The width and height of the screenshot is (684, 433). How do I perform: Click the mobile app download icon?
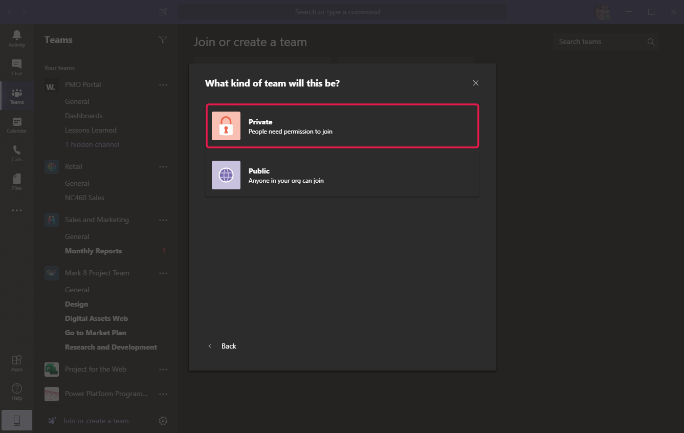point(17,421)
